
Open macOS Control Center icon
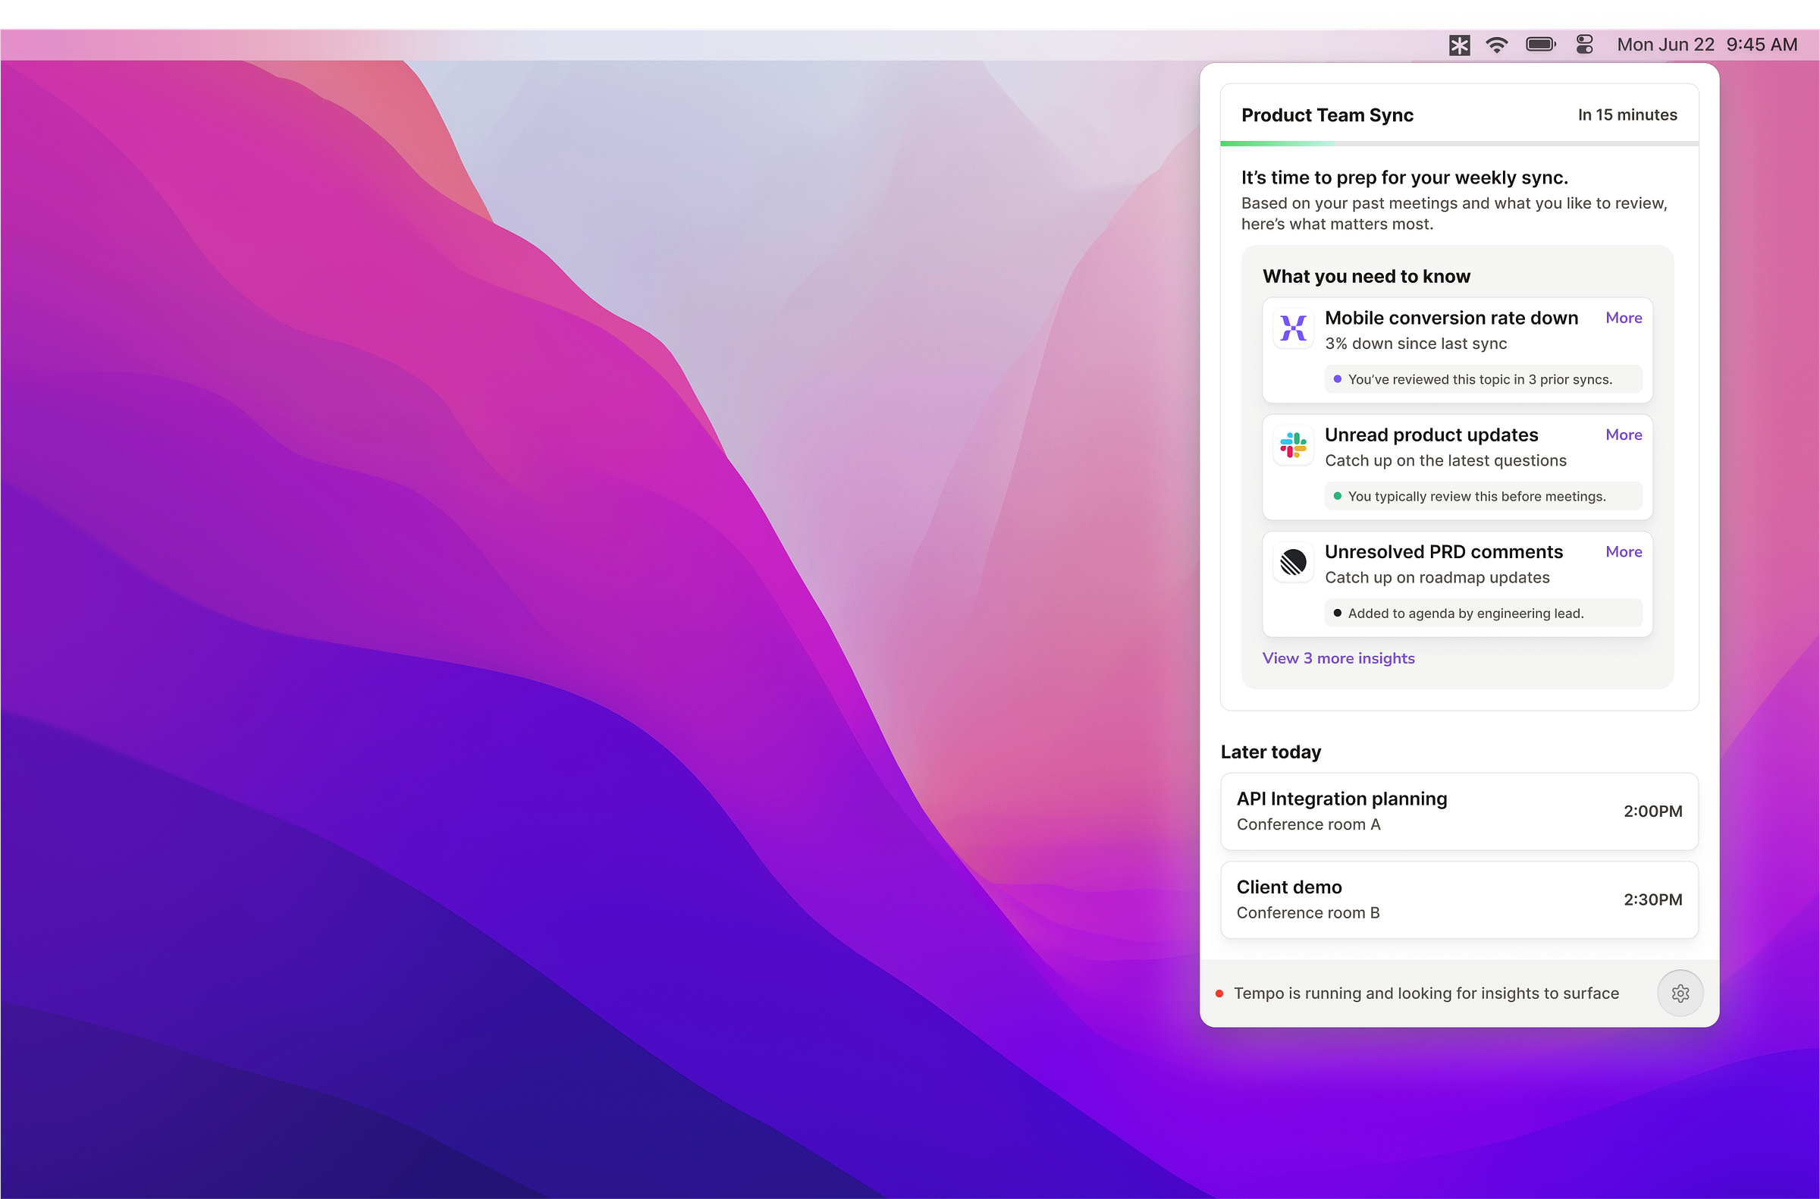(1584, 45)
